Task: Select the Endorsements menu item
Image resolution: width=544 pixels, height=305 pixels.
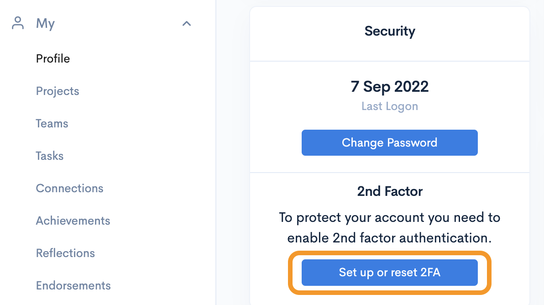Action: point(73,286)
